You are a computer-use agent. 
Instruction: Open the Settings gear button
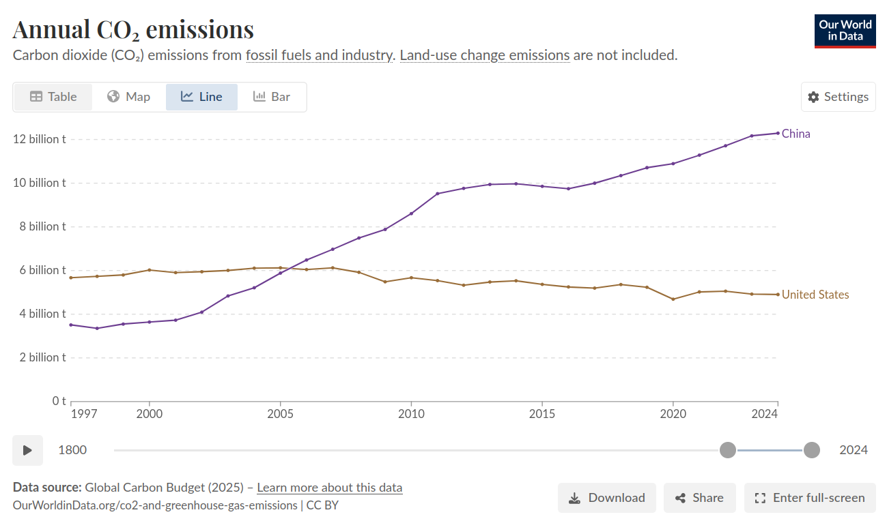click(x=838, y=97)
